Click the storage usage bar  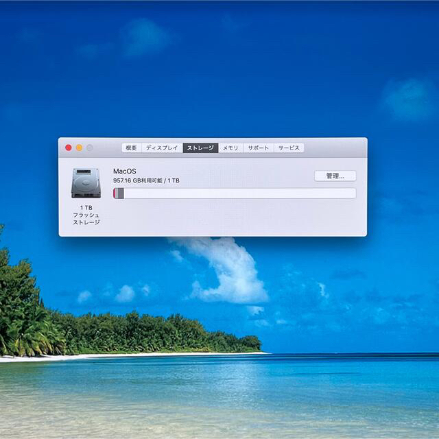pos(235,193)
